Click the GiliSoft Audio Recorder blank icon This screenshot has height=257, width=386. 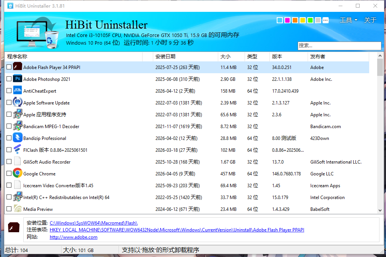18,161
